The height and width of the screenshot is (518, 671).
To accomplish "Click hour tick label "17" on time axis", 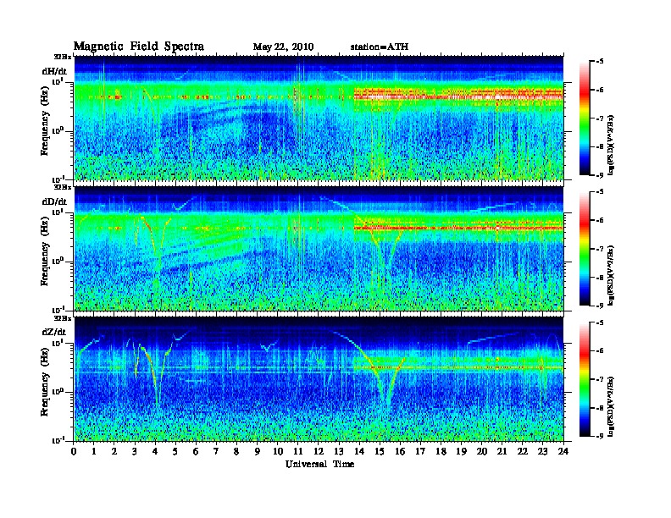I will click(420, 451).
